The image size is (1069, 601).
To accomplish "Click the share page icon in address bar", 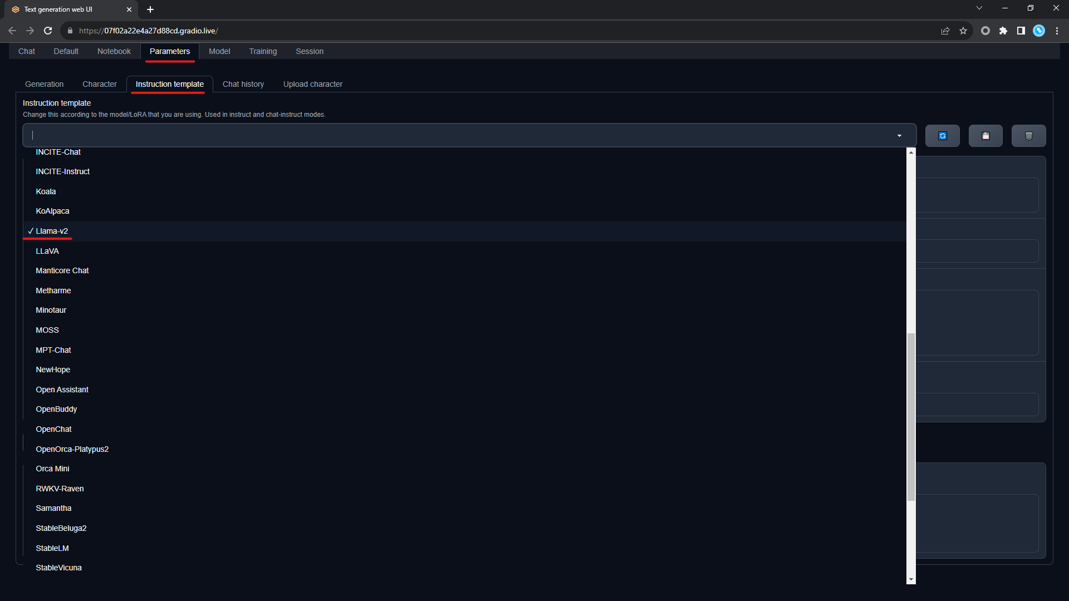I will pos(945,31).
